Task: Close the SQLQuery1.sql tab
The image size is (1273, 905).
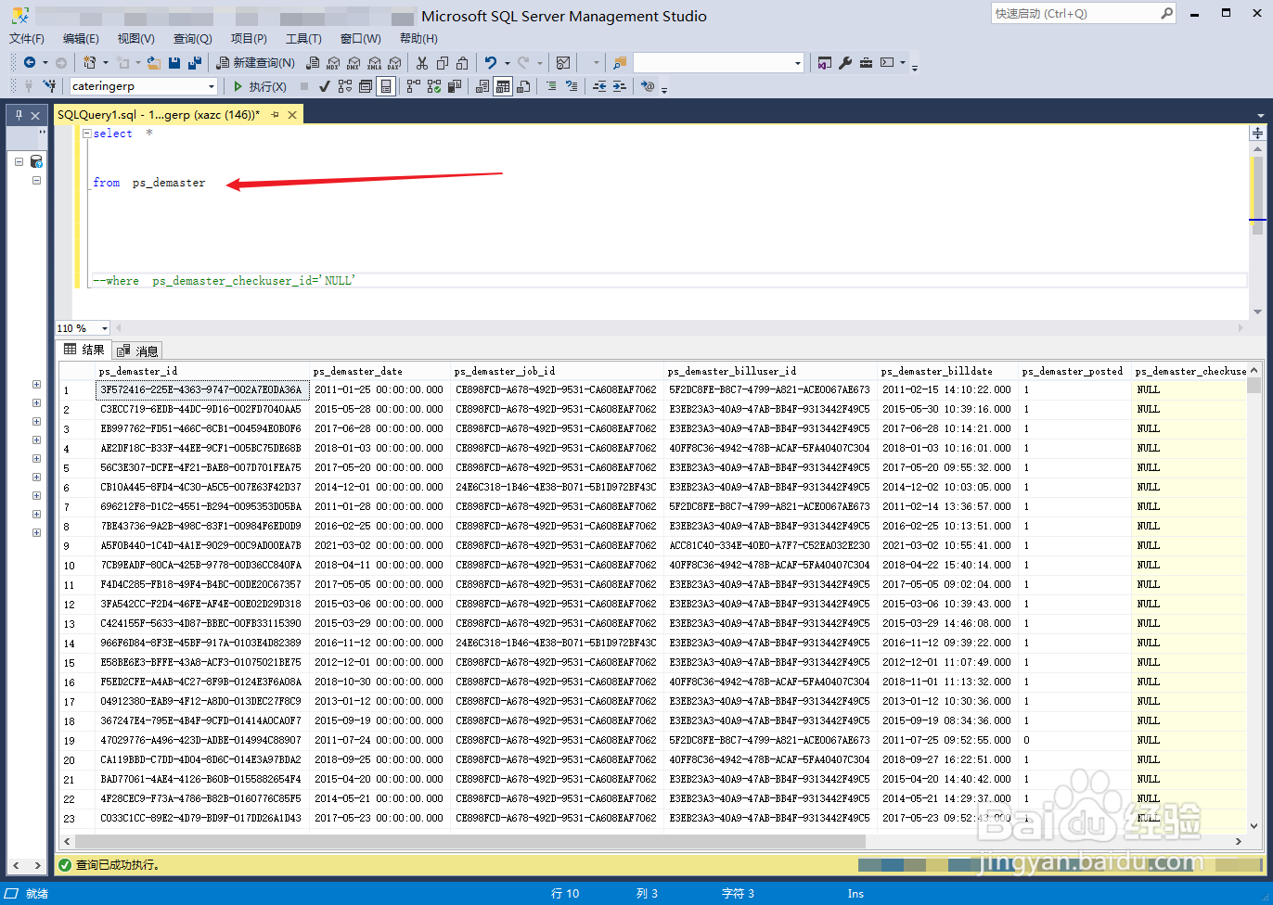Action: tap(291, 115)
